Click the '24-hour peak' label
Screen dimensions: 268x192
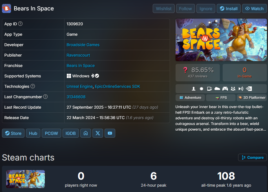tap(154, 185)
